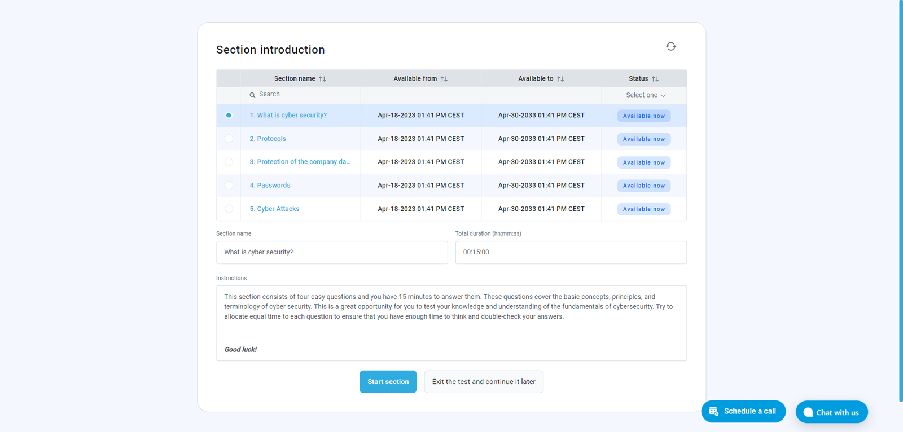Sort by Available from using arrows icon
The width and height of the screenshot is (903, 432).
click(x=444, y=79)
